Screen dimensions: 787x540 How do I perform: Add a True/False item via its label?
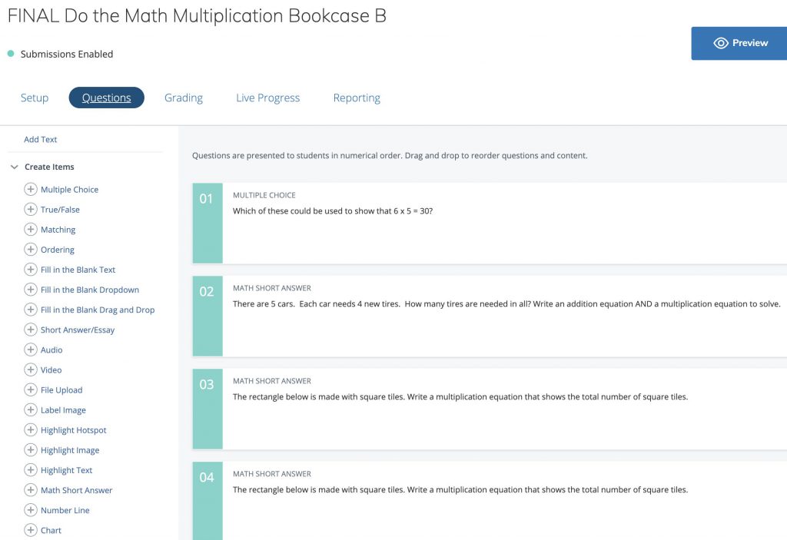click(x=60, y=210)
